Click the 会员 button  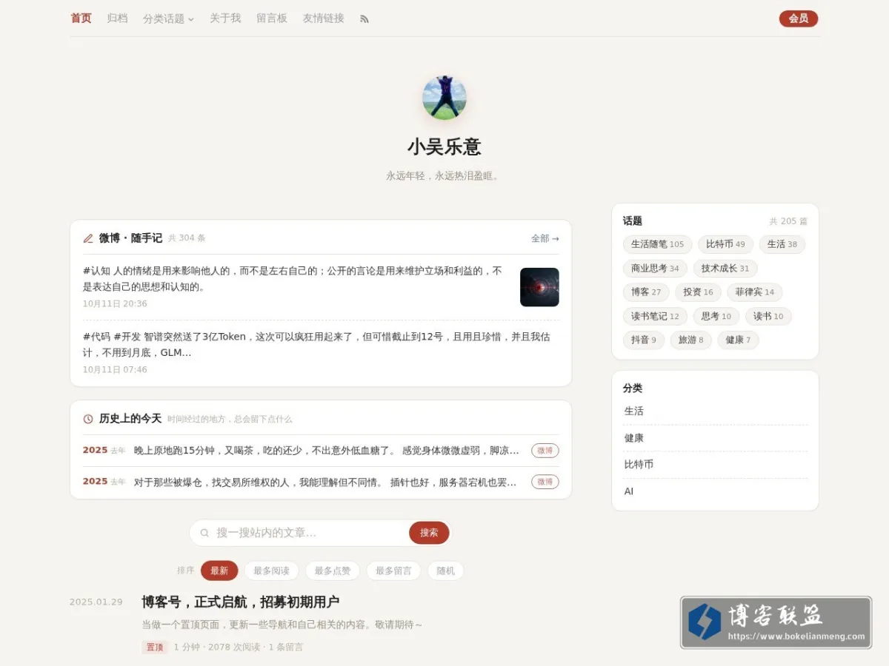(799, 18)
